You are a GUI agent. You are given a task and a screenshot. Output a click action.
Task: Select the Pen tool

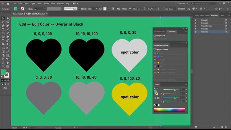click(x=3, y=26)
